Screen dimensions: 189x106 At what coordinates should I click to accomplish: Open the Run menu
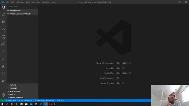click(38, 2)
